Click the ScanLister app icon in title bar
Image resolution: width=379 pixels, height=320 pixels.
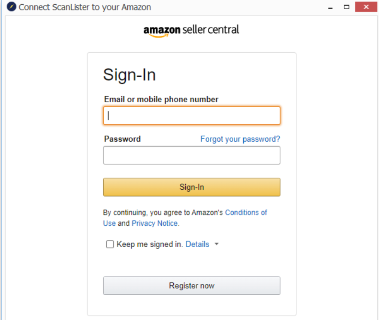click(x=12, y=7)
